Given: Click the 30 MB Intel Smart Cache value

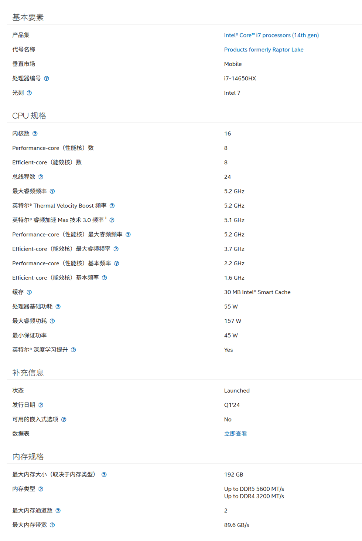Looking at the screenshot, I should point(257,292).
